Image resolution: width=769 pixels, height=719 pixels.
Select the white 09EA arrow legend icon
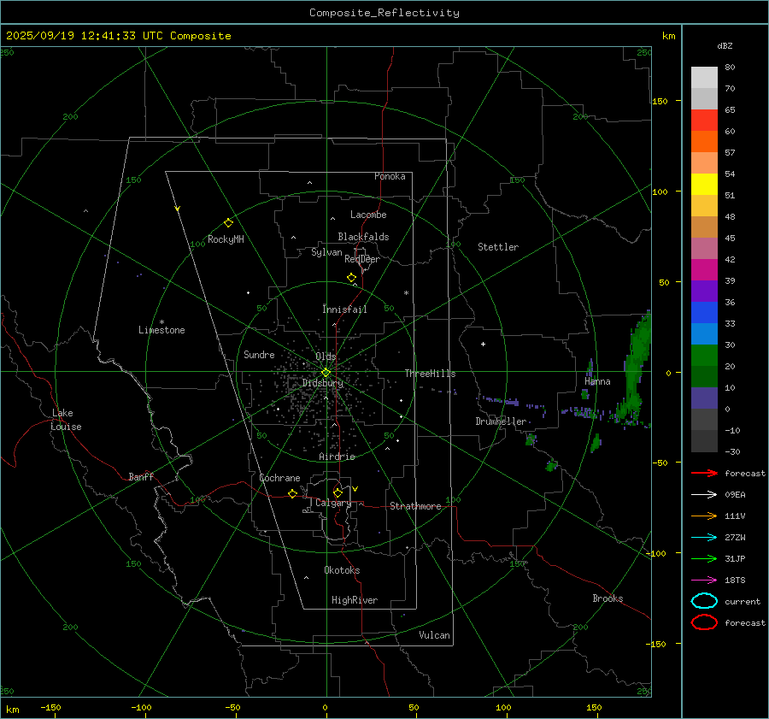[704, 494]
